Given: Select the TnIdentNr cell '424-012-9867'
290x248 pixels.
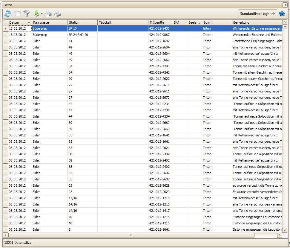Looking at the screenshot, I should coord(159,35).
